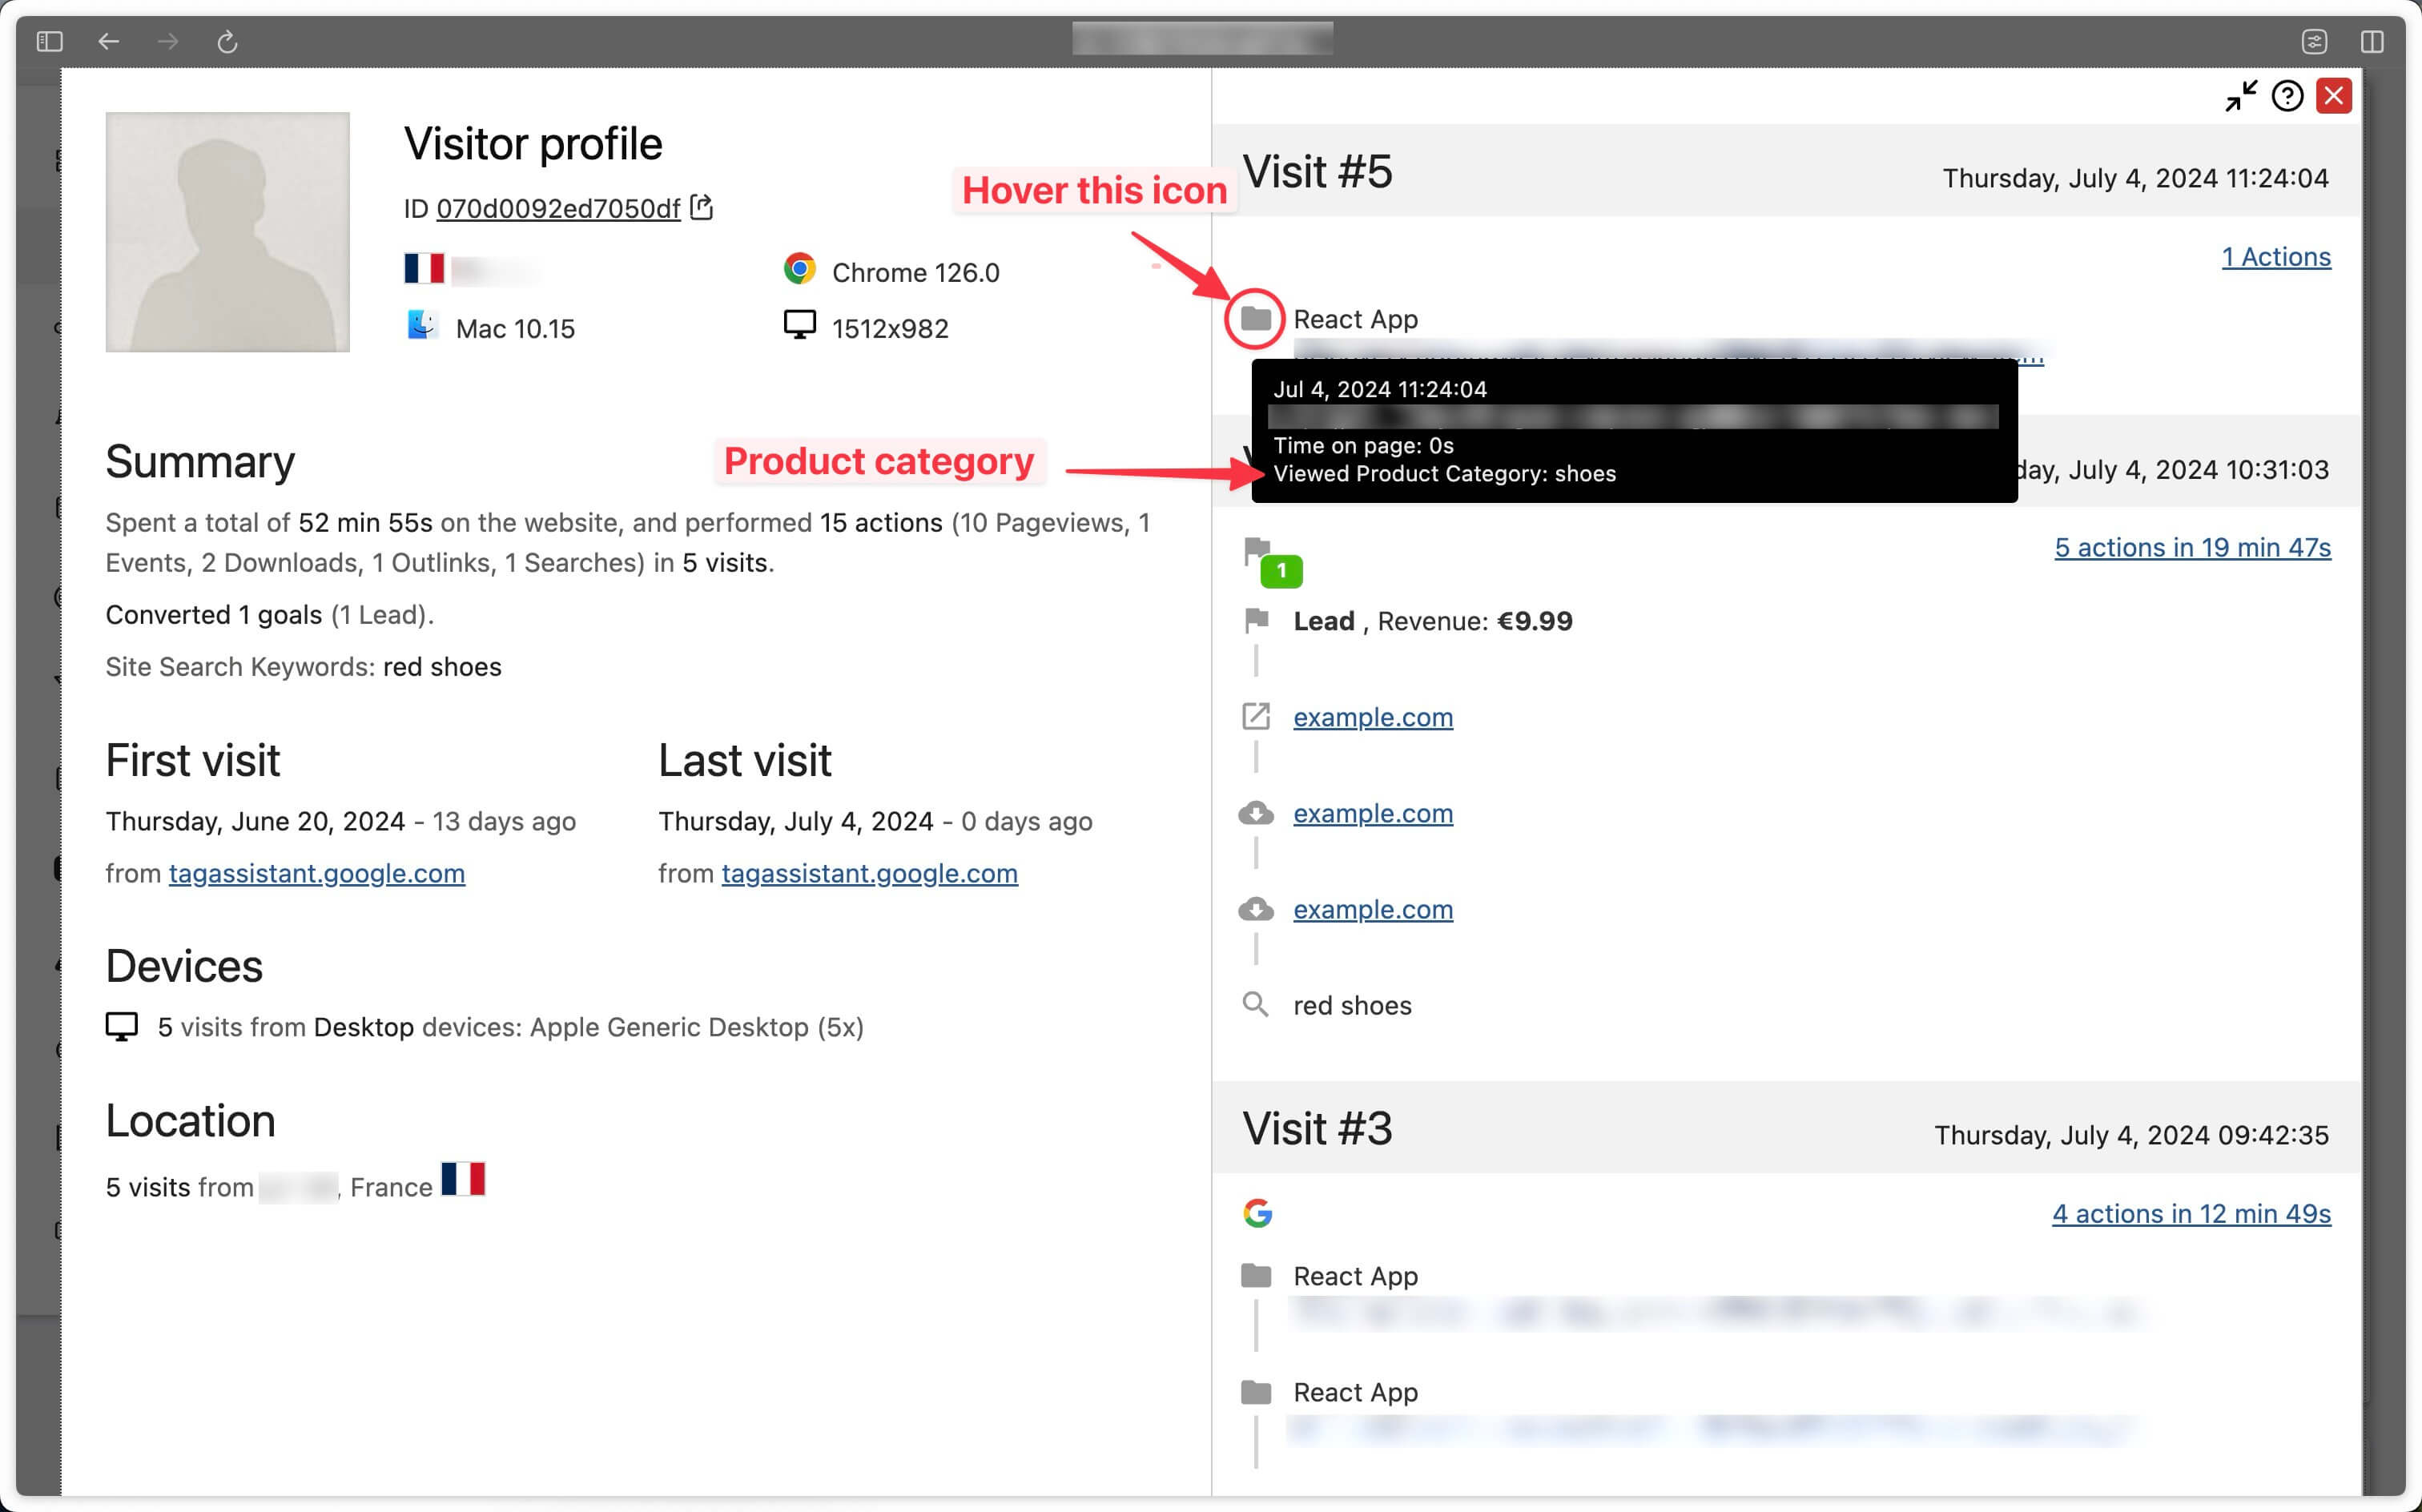Click the visitor profile folder icon

pyautogui.click(x=1255, y=317)
